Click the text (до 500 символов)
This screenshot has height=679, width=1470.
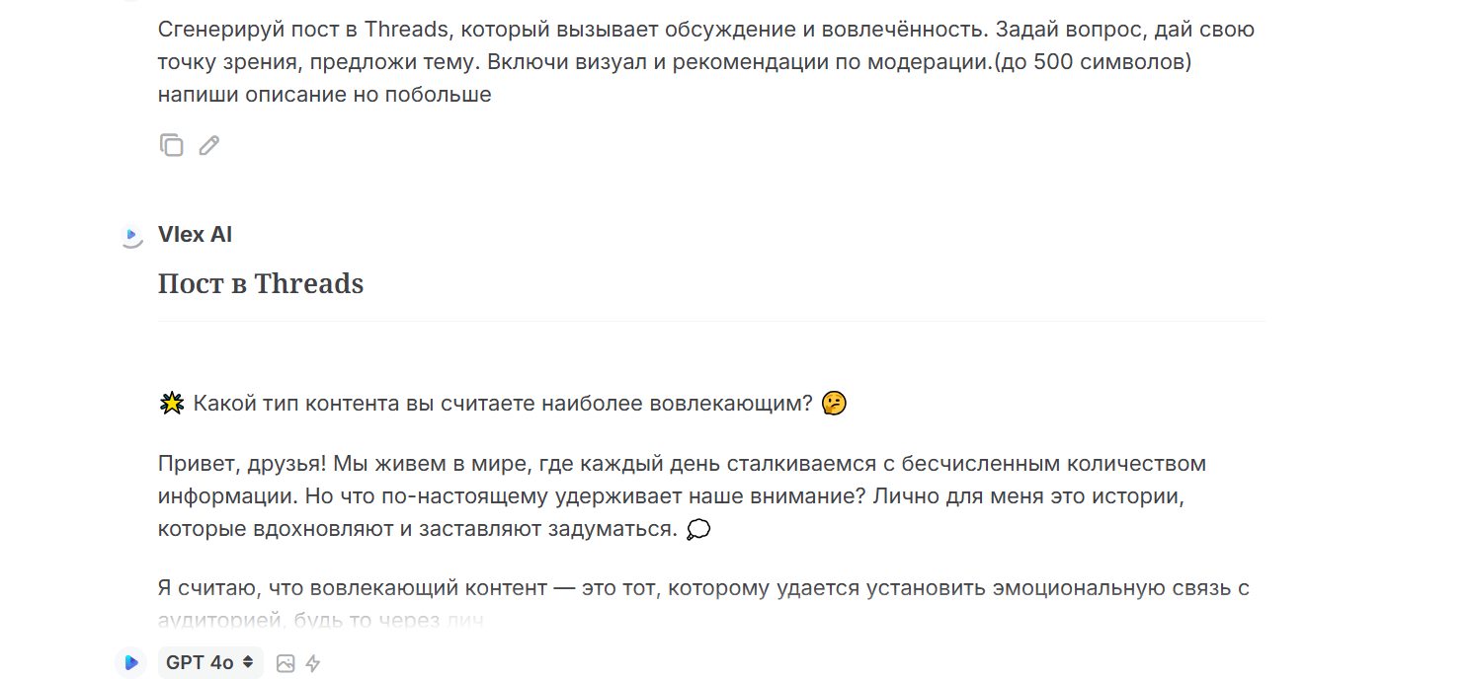[x=1092, y=62]
